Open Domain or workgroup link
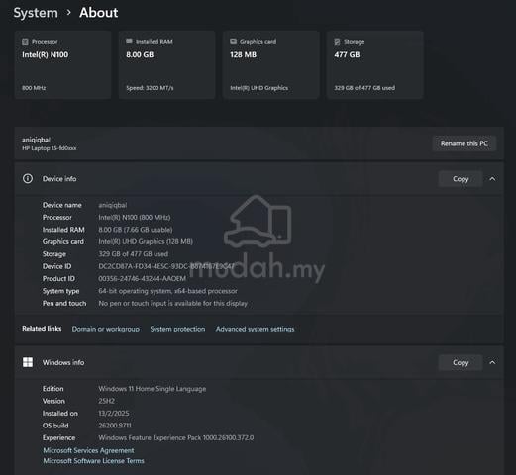 [x=106, y=329]
